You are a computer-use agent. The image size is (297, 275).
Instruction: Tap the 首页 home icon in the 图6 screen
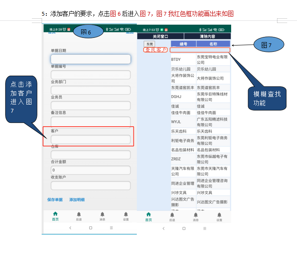[55, 214]
